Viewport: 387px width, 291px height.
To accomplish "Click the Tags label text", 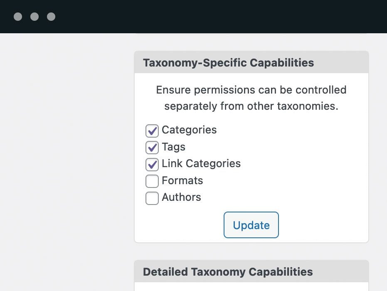I will pos(173,147).
